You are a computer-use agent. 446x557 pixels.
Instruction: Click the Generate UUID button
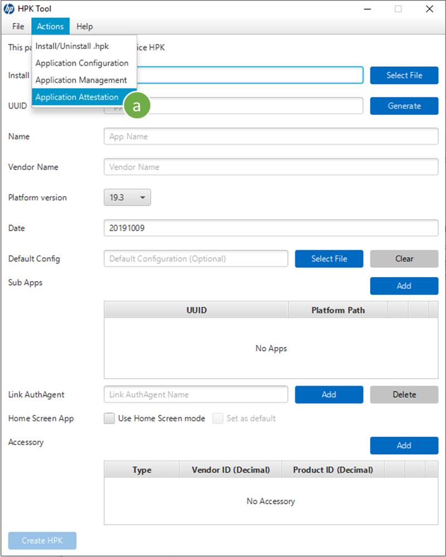pyautogui.click(x=404, y=106)
